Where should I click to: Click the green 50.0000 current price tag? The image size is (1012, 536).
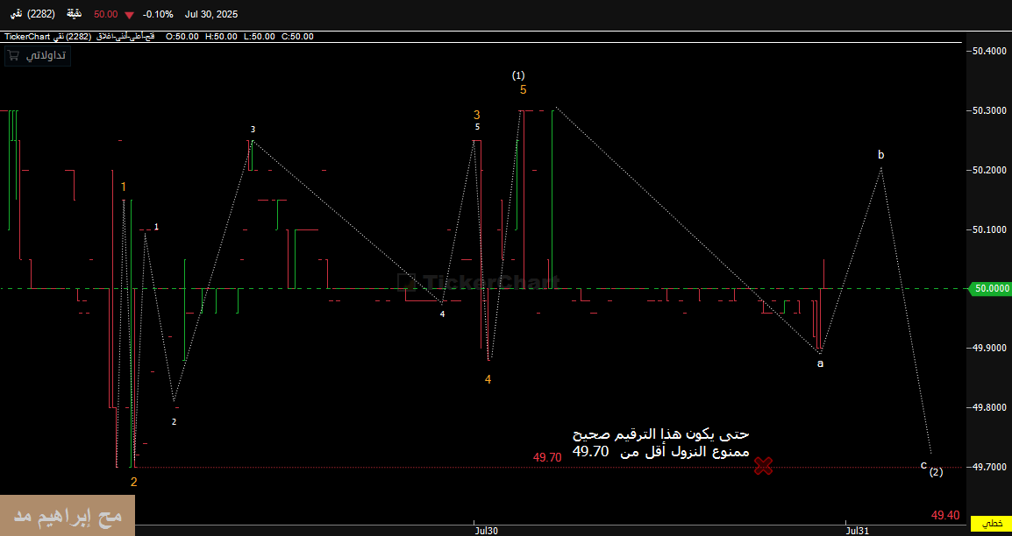coord(991,289)
